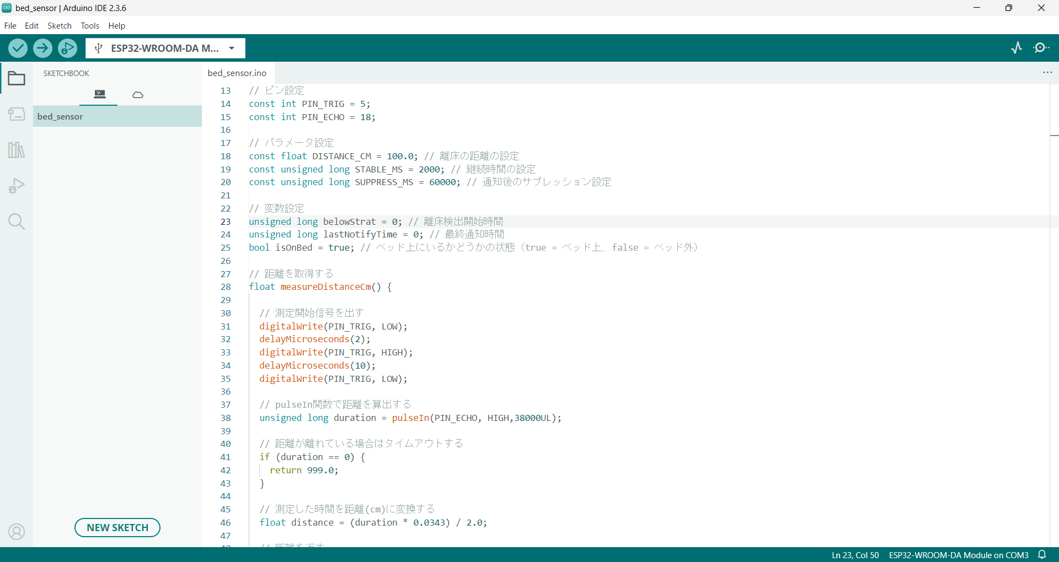Open the Tools menu
1059x562 pixels.
tap(90, 26)
